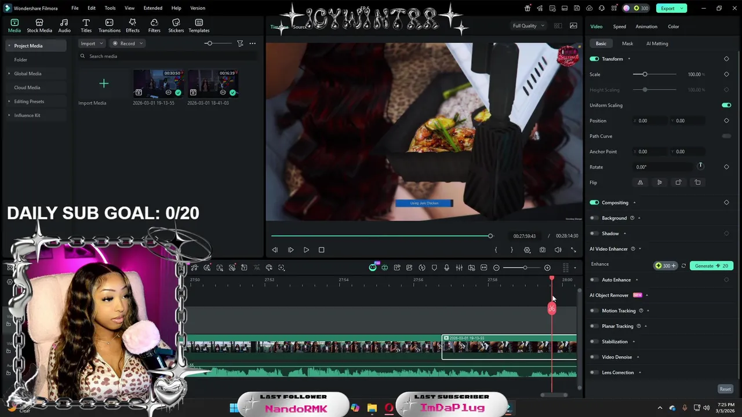
Task: Open the Audio library tab
Action: 64,25
